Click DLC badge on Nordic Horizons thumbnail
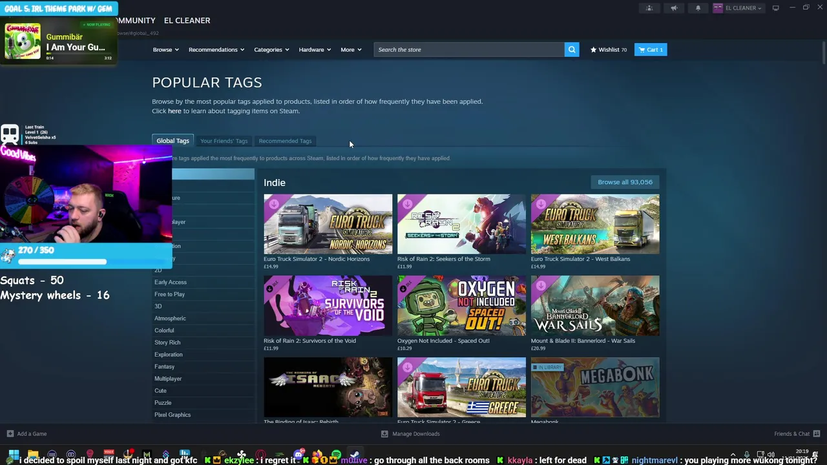The image size is (827, 465). (274, 204)
